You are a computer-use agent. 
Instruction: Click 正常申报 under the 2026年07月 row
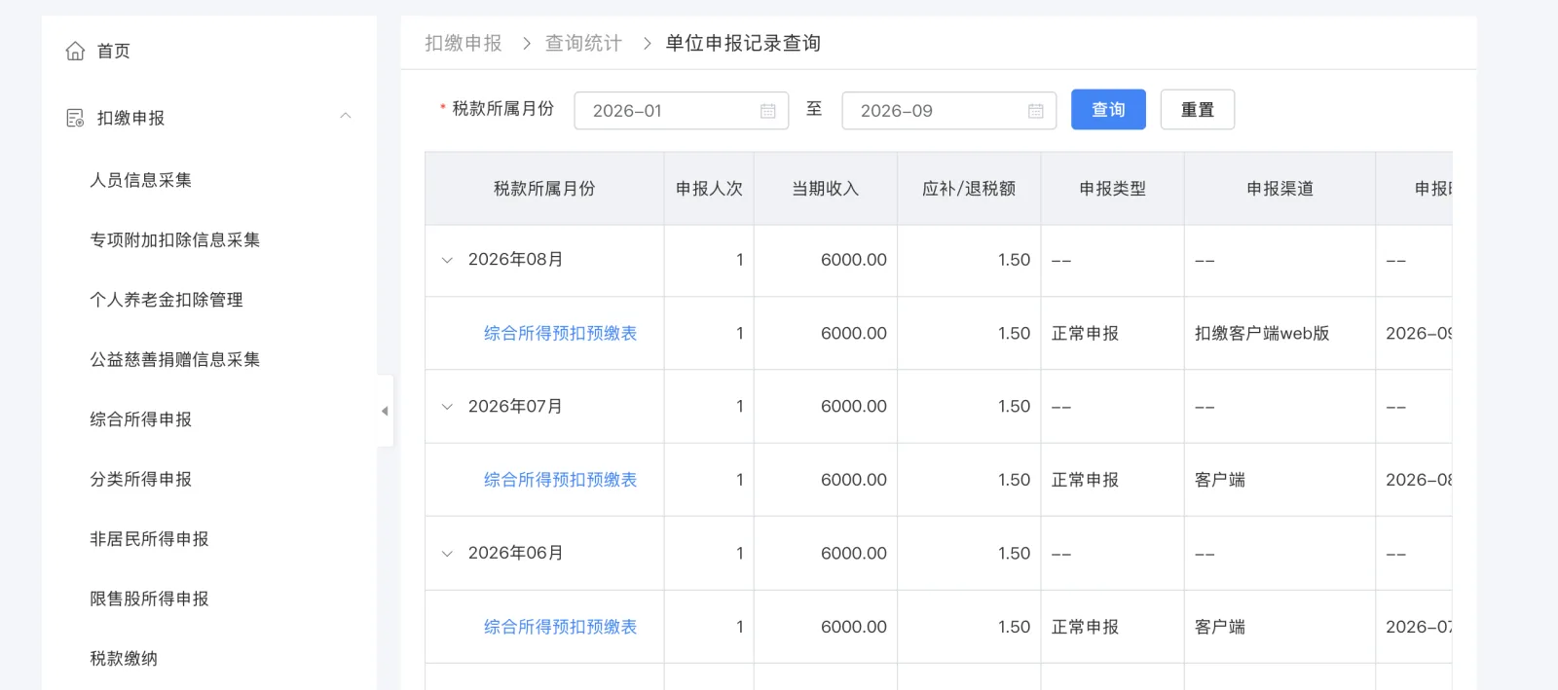point(1085,480)
